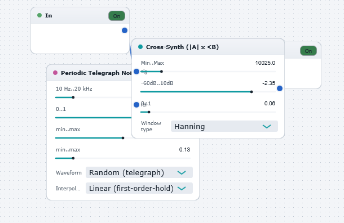The width and height of the screenshot is (344, 223).
Task: Click the 0.06 value in Cross-Synth
Action: (270, 104)
